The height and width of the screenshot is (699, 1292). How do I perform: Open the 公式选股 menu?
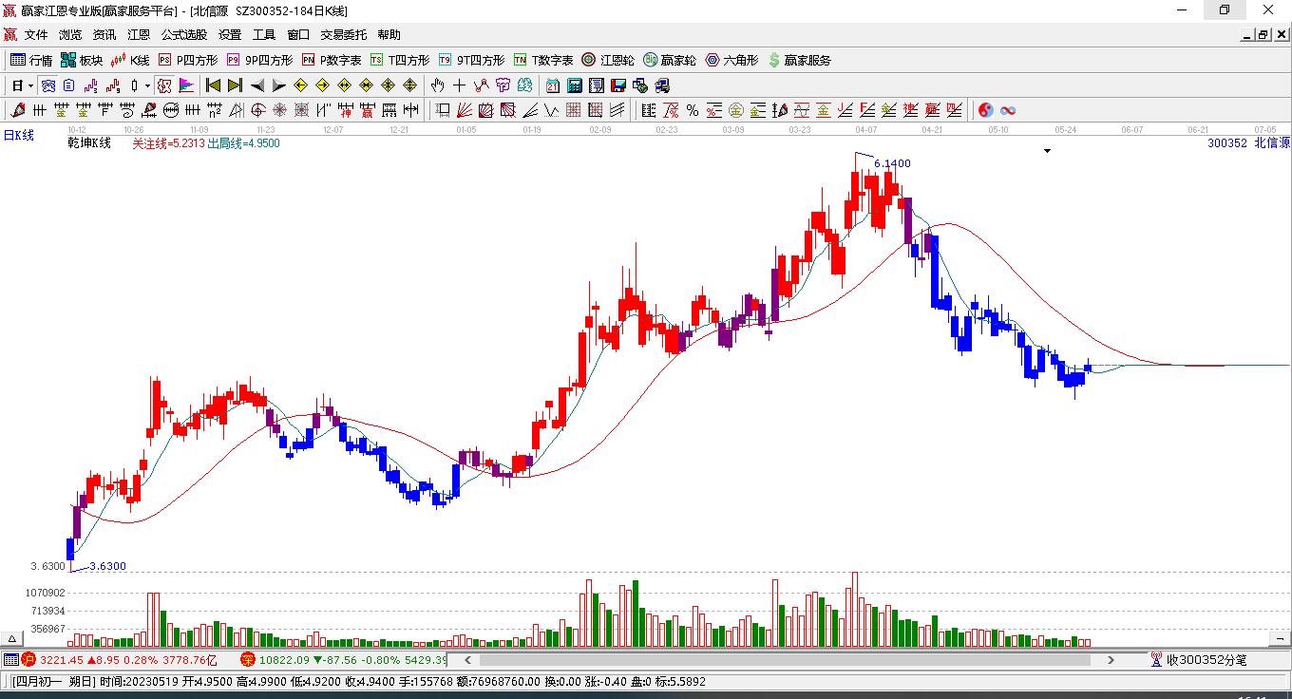184,35
